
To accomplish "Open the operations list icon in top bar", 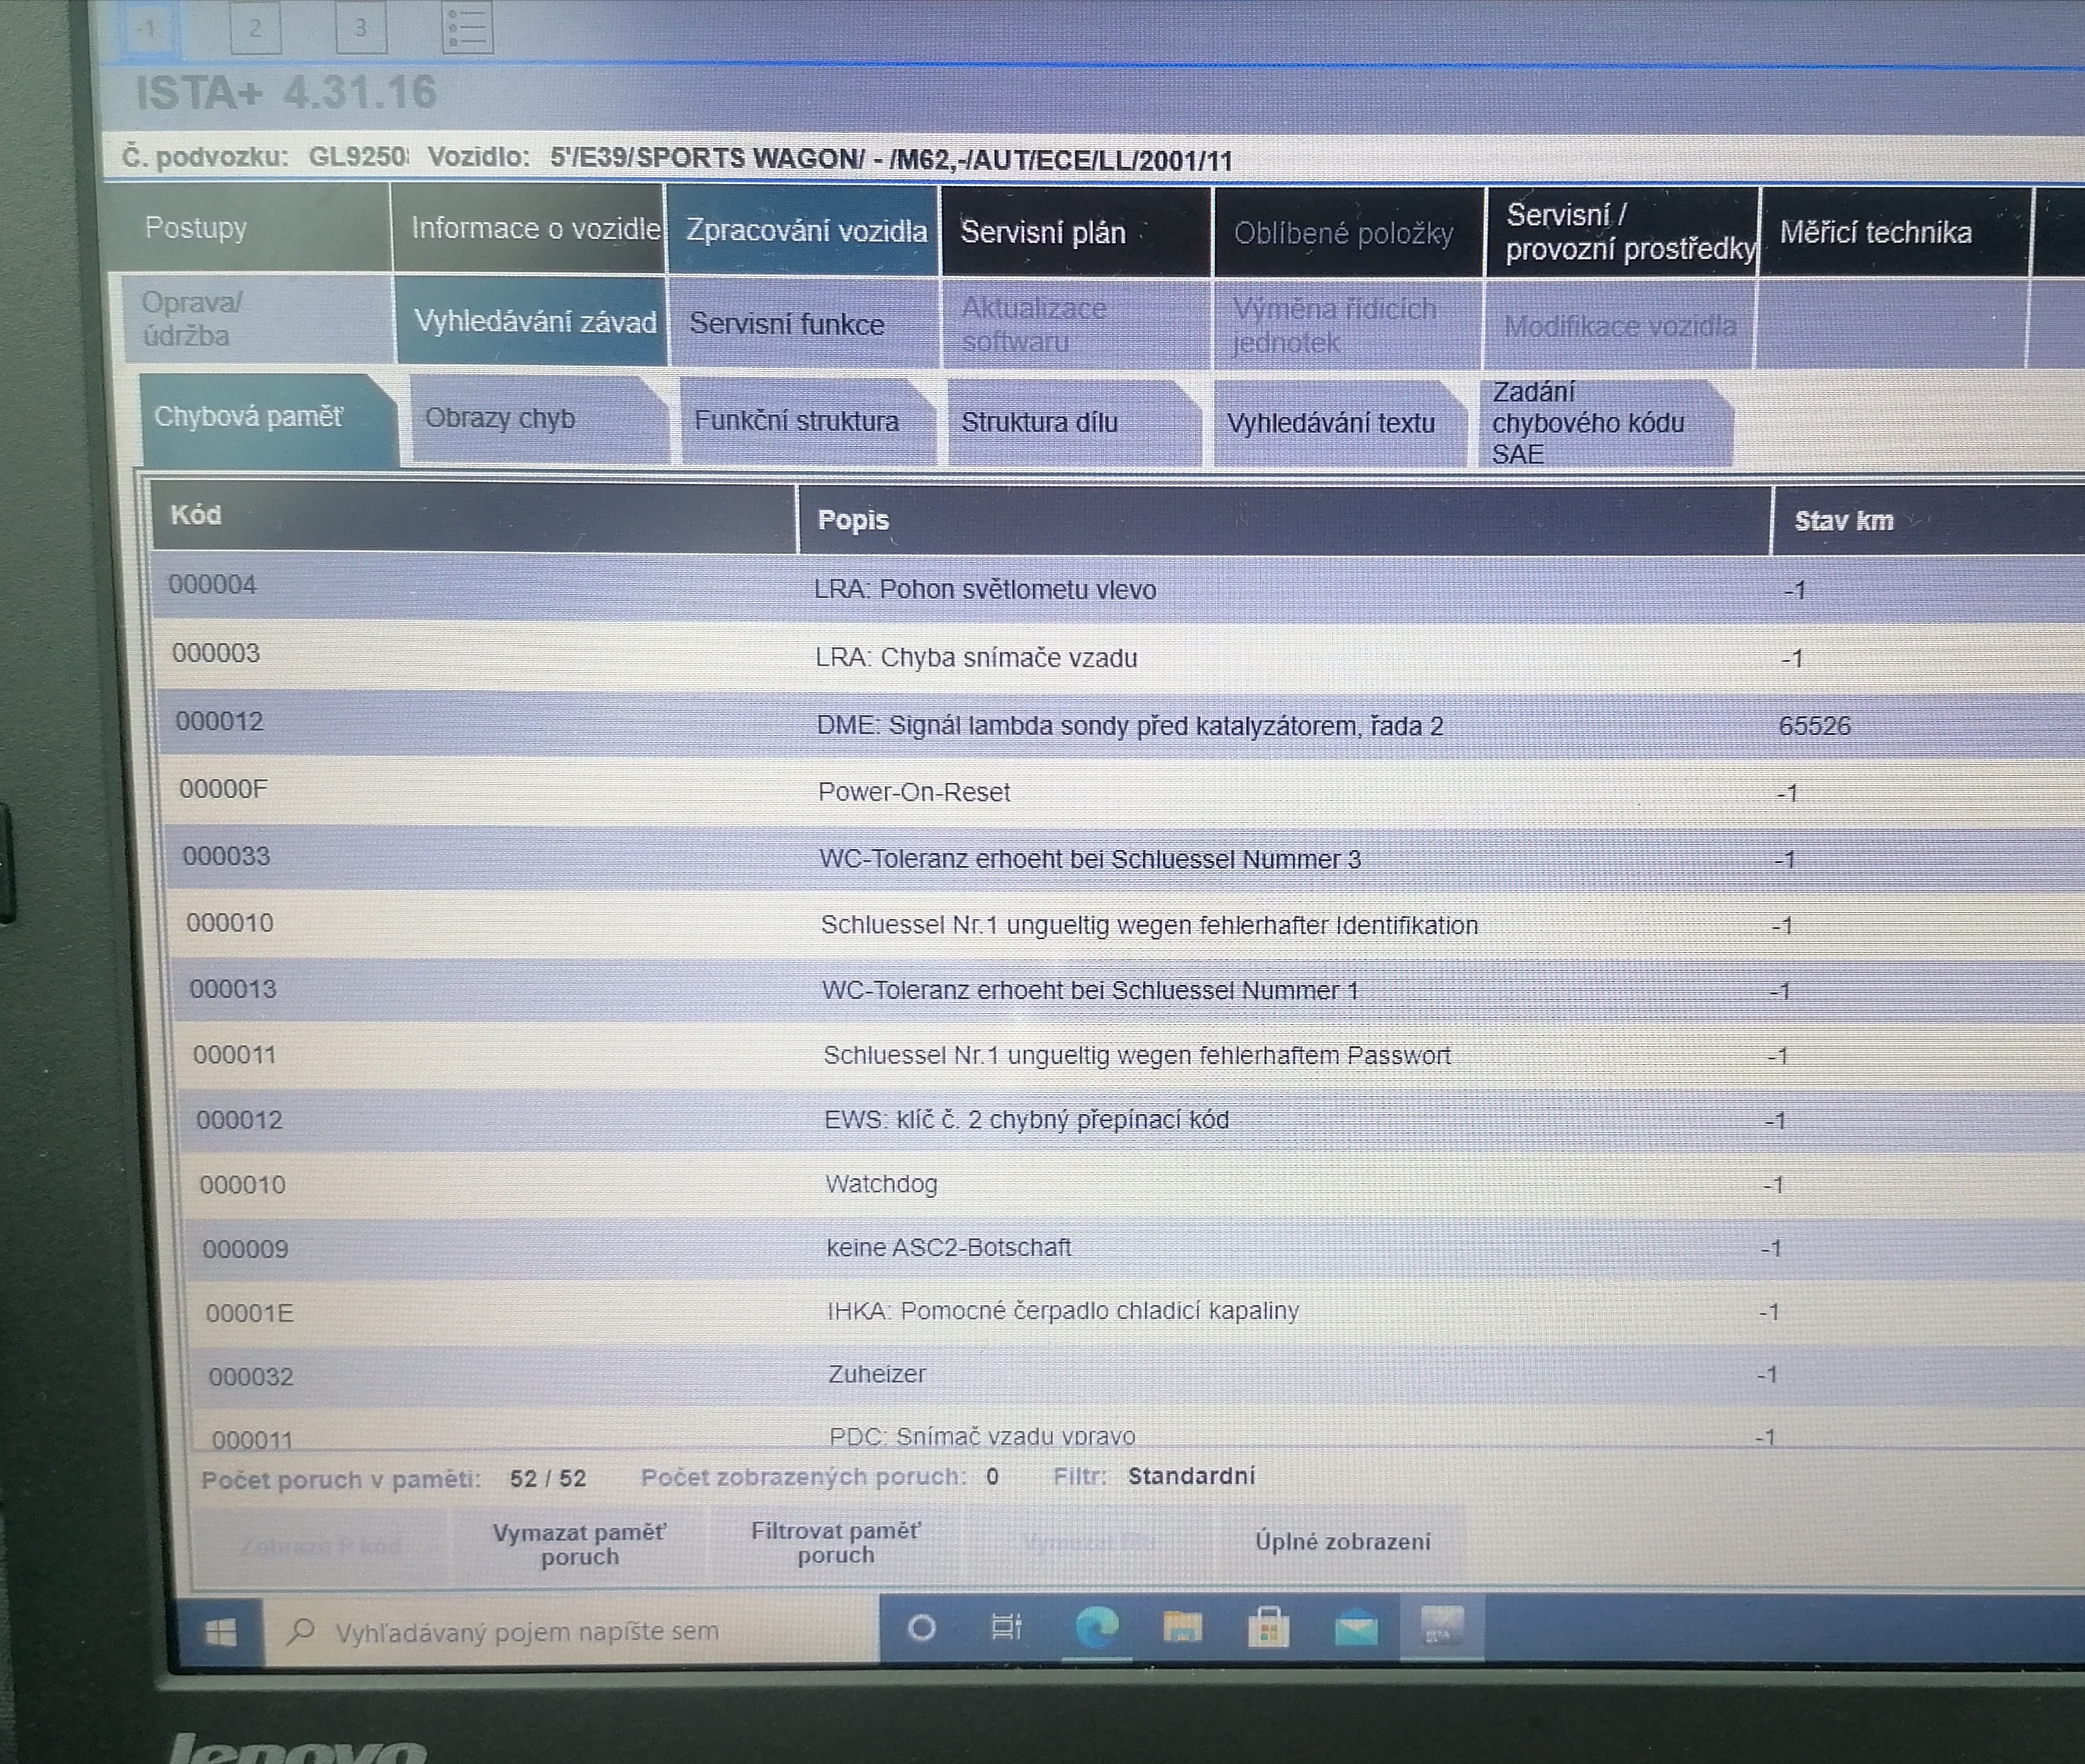I will (467, 28).
